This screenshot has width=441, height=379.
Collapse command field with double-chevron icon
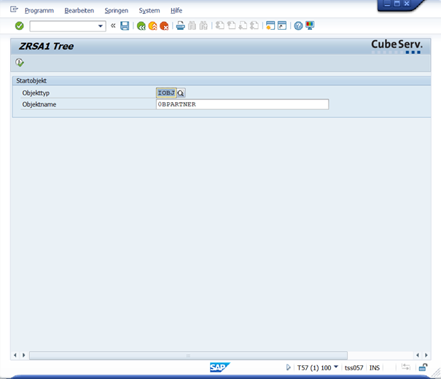pyautogui.click(x=113, y=26)
